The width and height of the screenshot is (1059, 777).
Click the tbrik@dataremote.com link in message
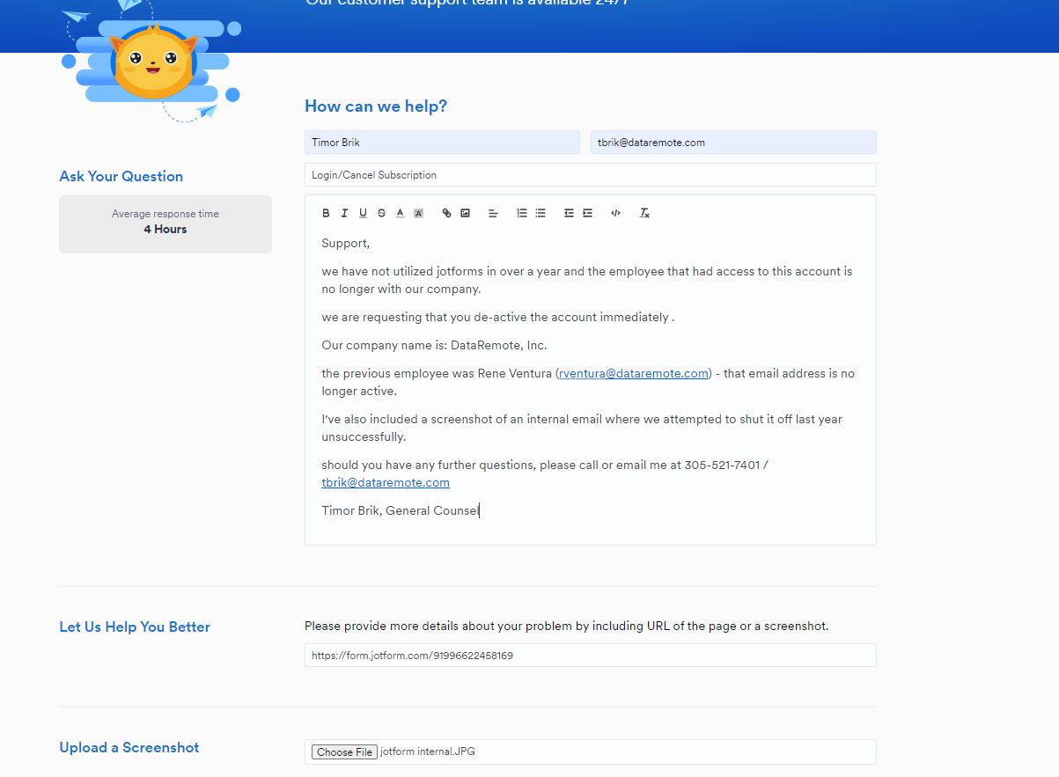click(385, 482)
